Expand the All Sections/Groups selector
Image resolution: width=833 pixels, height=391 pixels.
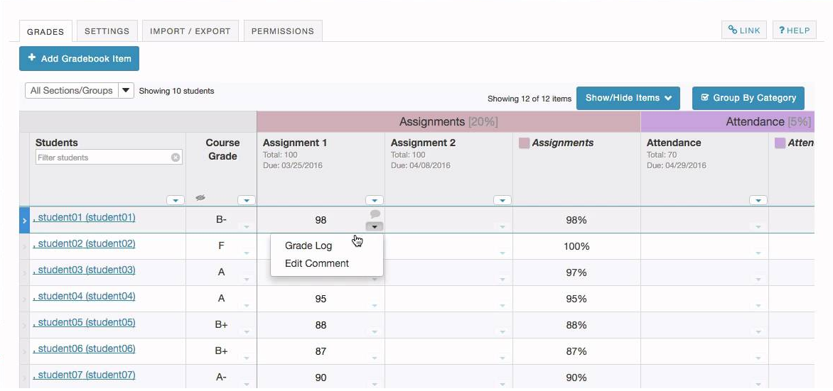pos(126,90)
